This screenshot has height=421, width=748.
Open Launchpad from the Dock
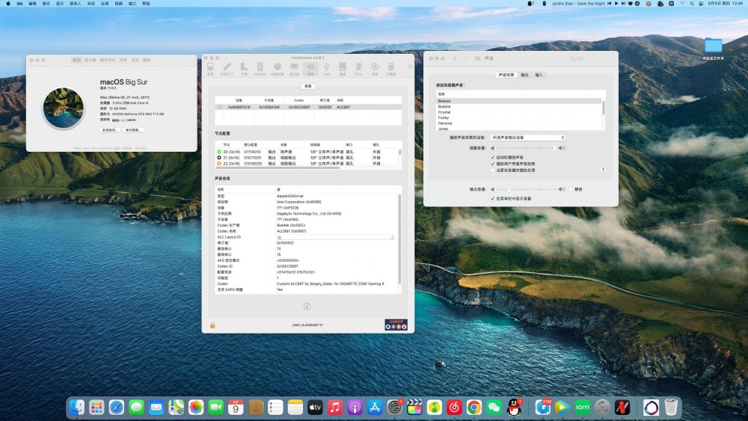click(x=96, y=408)
